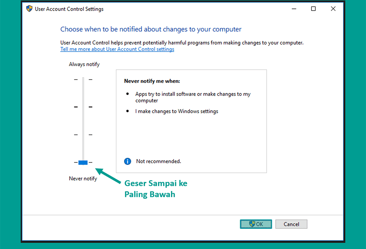Screen dimensions: 366x249
Task: Click the 'Not recommended.' text
Action: coord(158,161)
